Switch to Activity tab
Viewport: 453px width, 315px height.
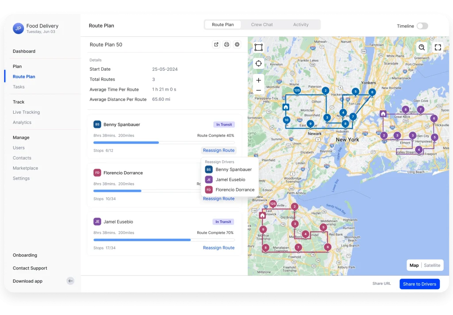[x=301, y=25]
